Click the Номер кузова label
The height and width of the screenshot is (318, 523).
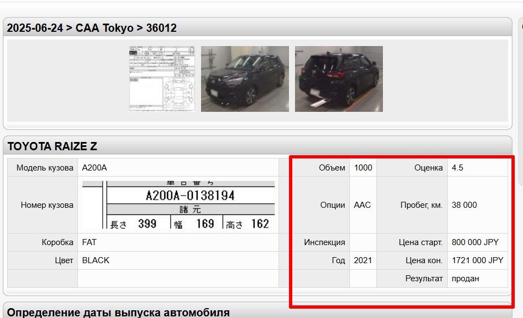click(x=47, y=205)
